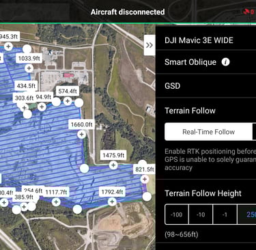The height and width of the screenshot is (250, 256).
Task: Tap the Terrain Follow Height heading
Action: [x=203, y=193]
